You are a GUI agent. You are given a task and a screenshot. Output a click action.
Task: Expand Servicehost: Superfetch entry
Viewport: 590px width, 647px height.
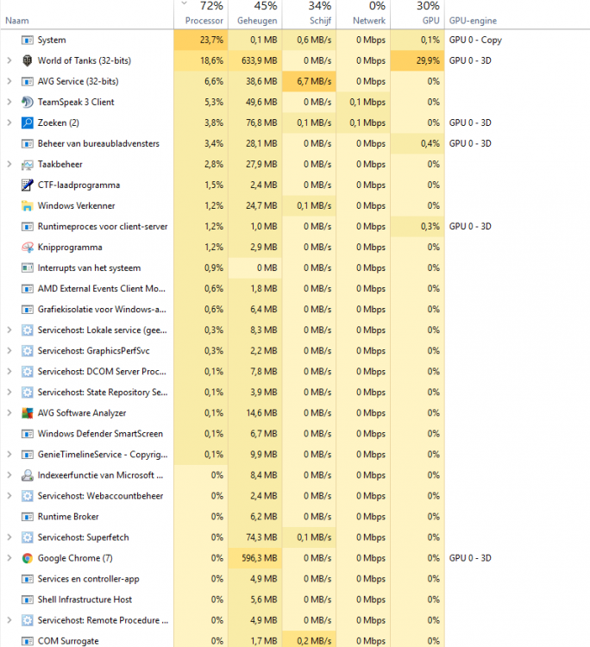(x=9, y=537)
